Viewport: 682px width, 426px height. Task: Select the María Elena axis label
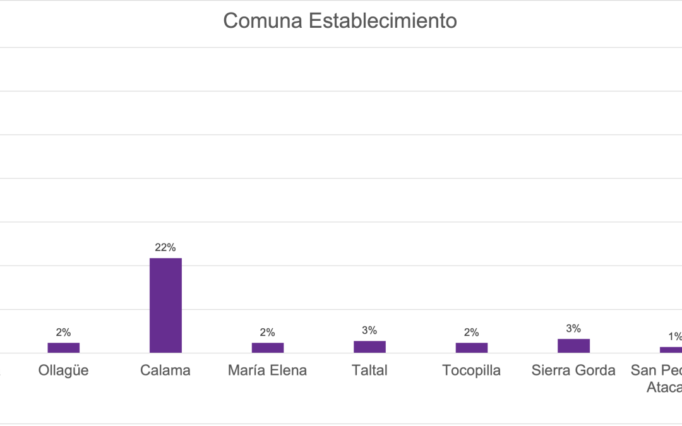(x=268, y=370)
